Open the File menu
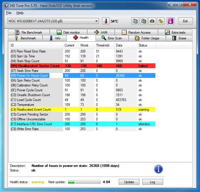The width and height of the screenshot is (200, 192). point(9,13)
